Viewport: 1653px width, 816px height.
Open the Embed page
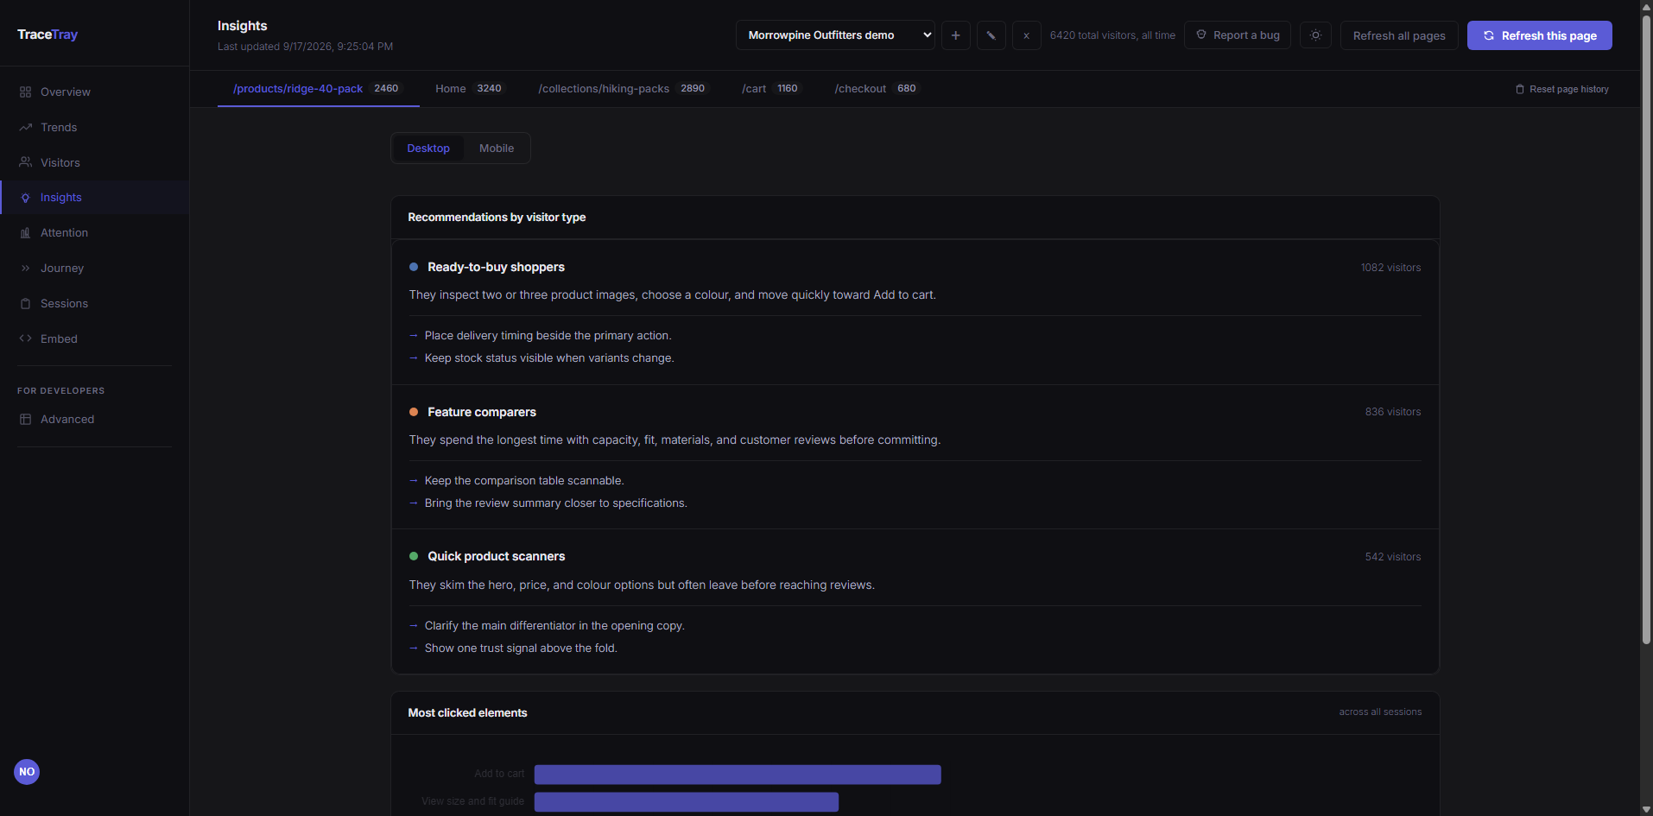pyautogui.click(x=94, y=338)
